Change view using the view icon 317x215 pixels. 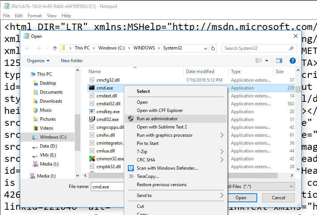tap(259, 61)
